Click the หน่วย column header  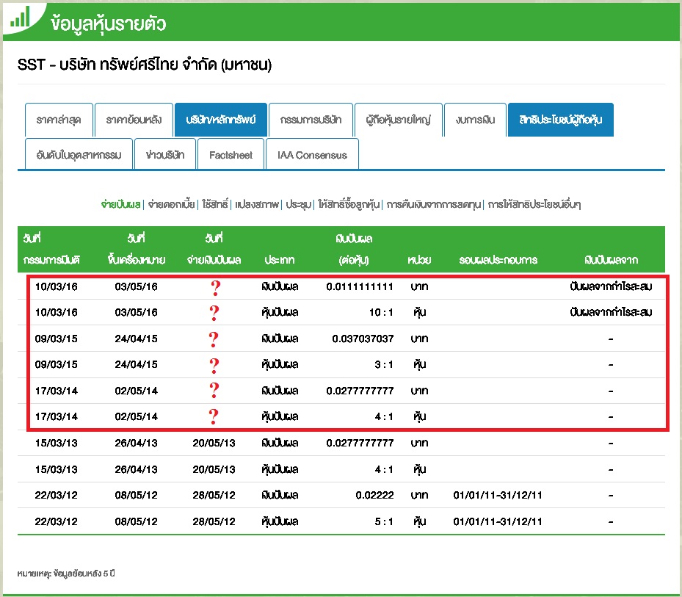pyautogui.click(x=419, y=260)
